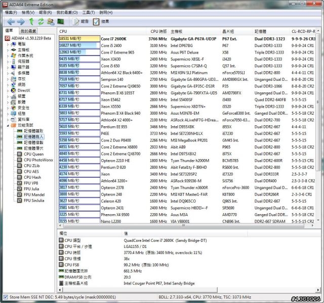Viewport: 324px width, 303px height.
Task: Click the QuadCore Intel Core i7 2600K value
Action: coord(165,240)
